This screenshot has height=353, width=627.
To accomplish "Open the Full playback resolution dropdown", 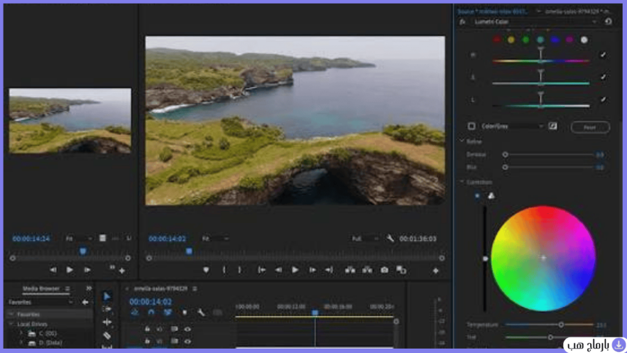I will pyautogui.click(x=365, y=238).
